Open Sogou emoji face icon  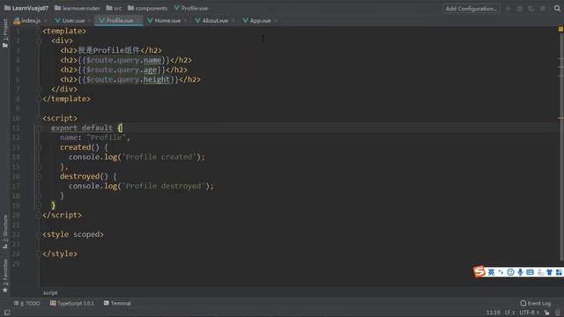click(510, 272)
